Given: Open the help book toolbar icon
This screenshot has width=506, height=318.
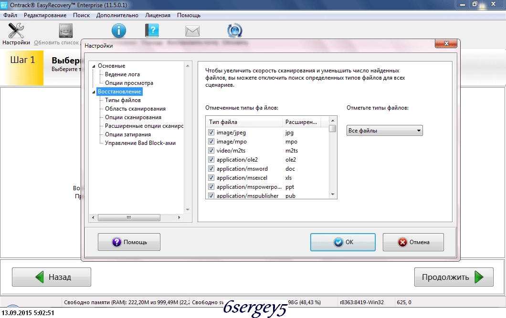Looking at the screenshot, I should [x=152, y=31].
